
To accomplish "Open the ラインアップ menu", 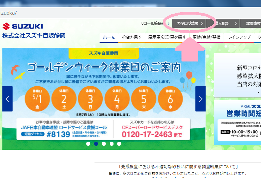I will click(239, 38).
